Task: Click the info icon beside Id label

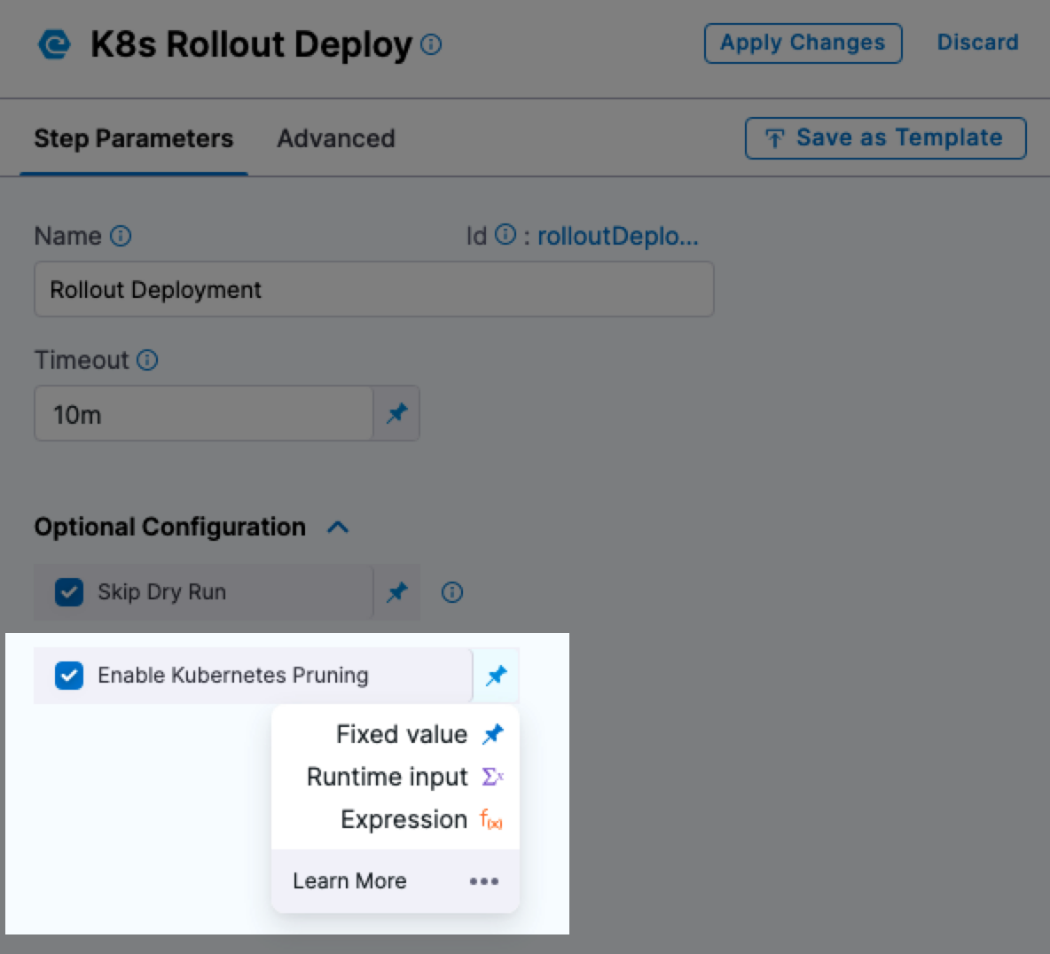Action: pos(505,235)
